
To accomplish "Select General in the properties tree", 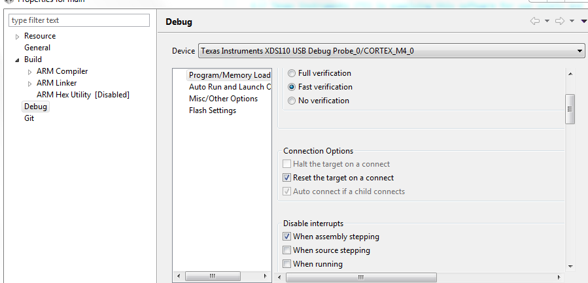I will tap(37, 48).
